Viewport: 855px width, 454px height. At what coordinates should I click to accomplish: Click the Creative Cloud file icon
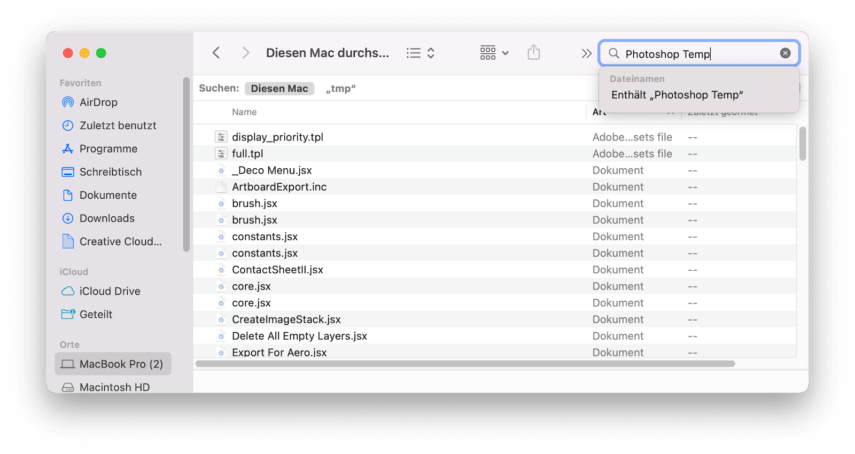click(68, 241)
